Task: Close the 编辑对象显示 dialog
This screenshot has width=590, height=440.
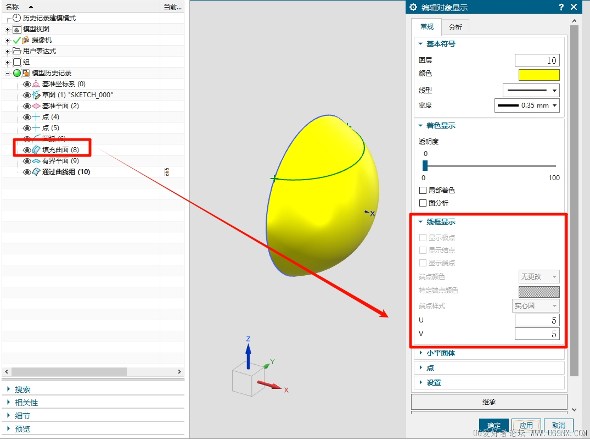Action: pos(574,7)
